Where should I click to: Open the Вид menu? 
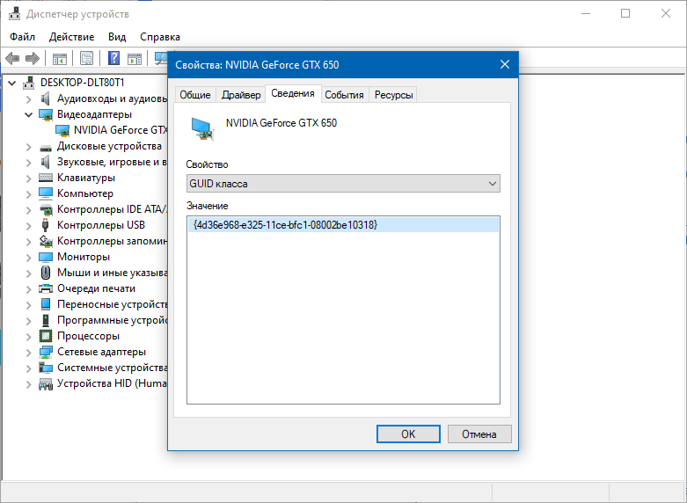117,37
